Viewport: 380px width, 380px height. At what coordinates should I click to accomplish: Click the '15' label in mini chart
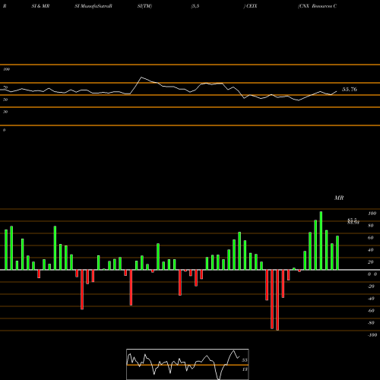[245, 369]
